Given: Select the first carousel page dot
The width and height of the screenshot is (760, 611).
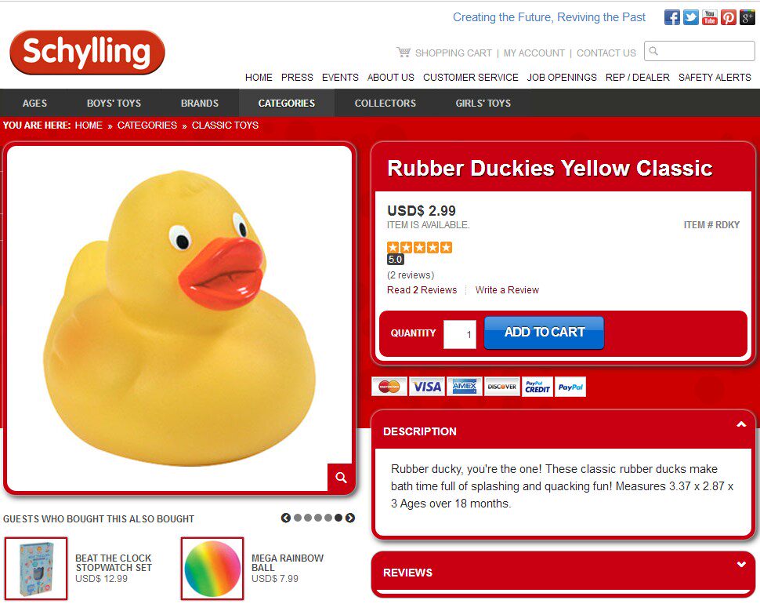Looking at the screenshot, I should pos(297,518).
